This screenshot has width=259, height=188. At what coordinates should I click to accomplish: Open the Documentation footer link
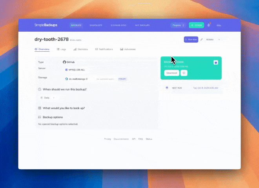(x=121, y=139)
